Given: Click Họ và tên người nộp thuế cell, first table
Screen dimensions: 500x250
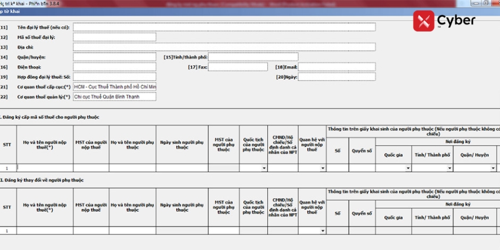Looking at the screenshot, I should (x=44, y=167).
